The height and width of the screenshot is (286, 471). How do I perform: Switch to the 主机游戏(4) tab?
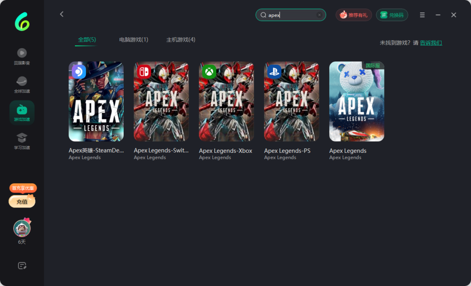tap(181, 40)
